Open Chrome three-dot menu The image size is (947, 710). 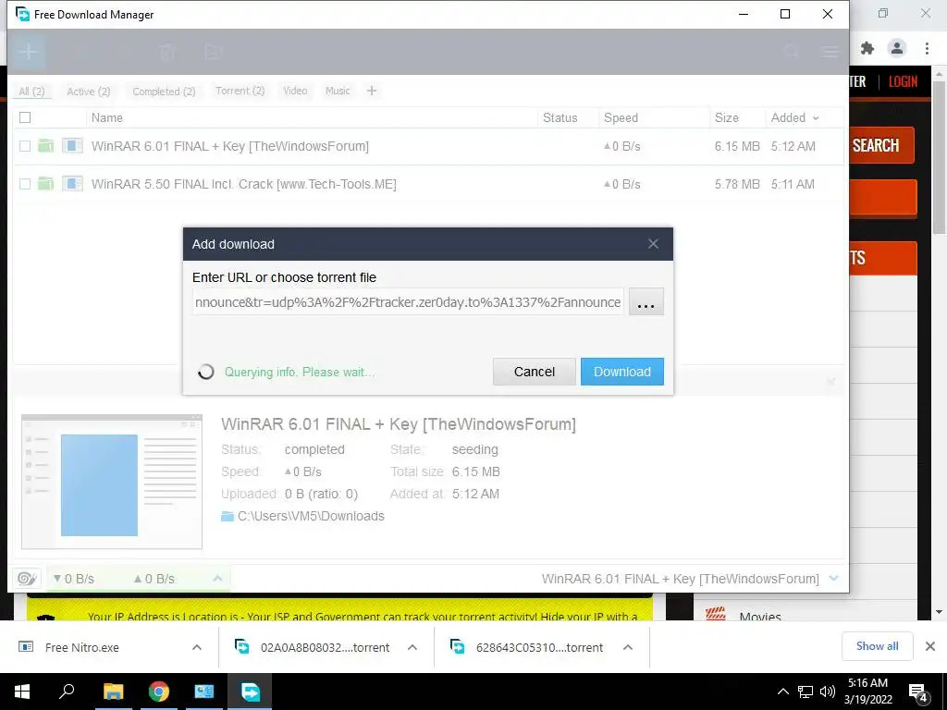tap(927, 48)
